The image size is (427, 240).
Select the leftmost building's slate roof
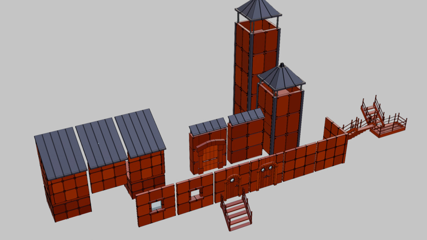click(61, 153)
